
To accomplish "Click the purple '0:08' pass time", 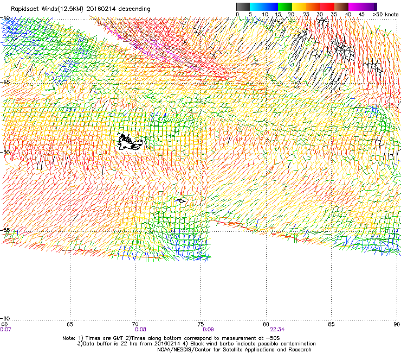I will (x=140, y=330).
